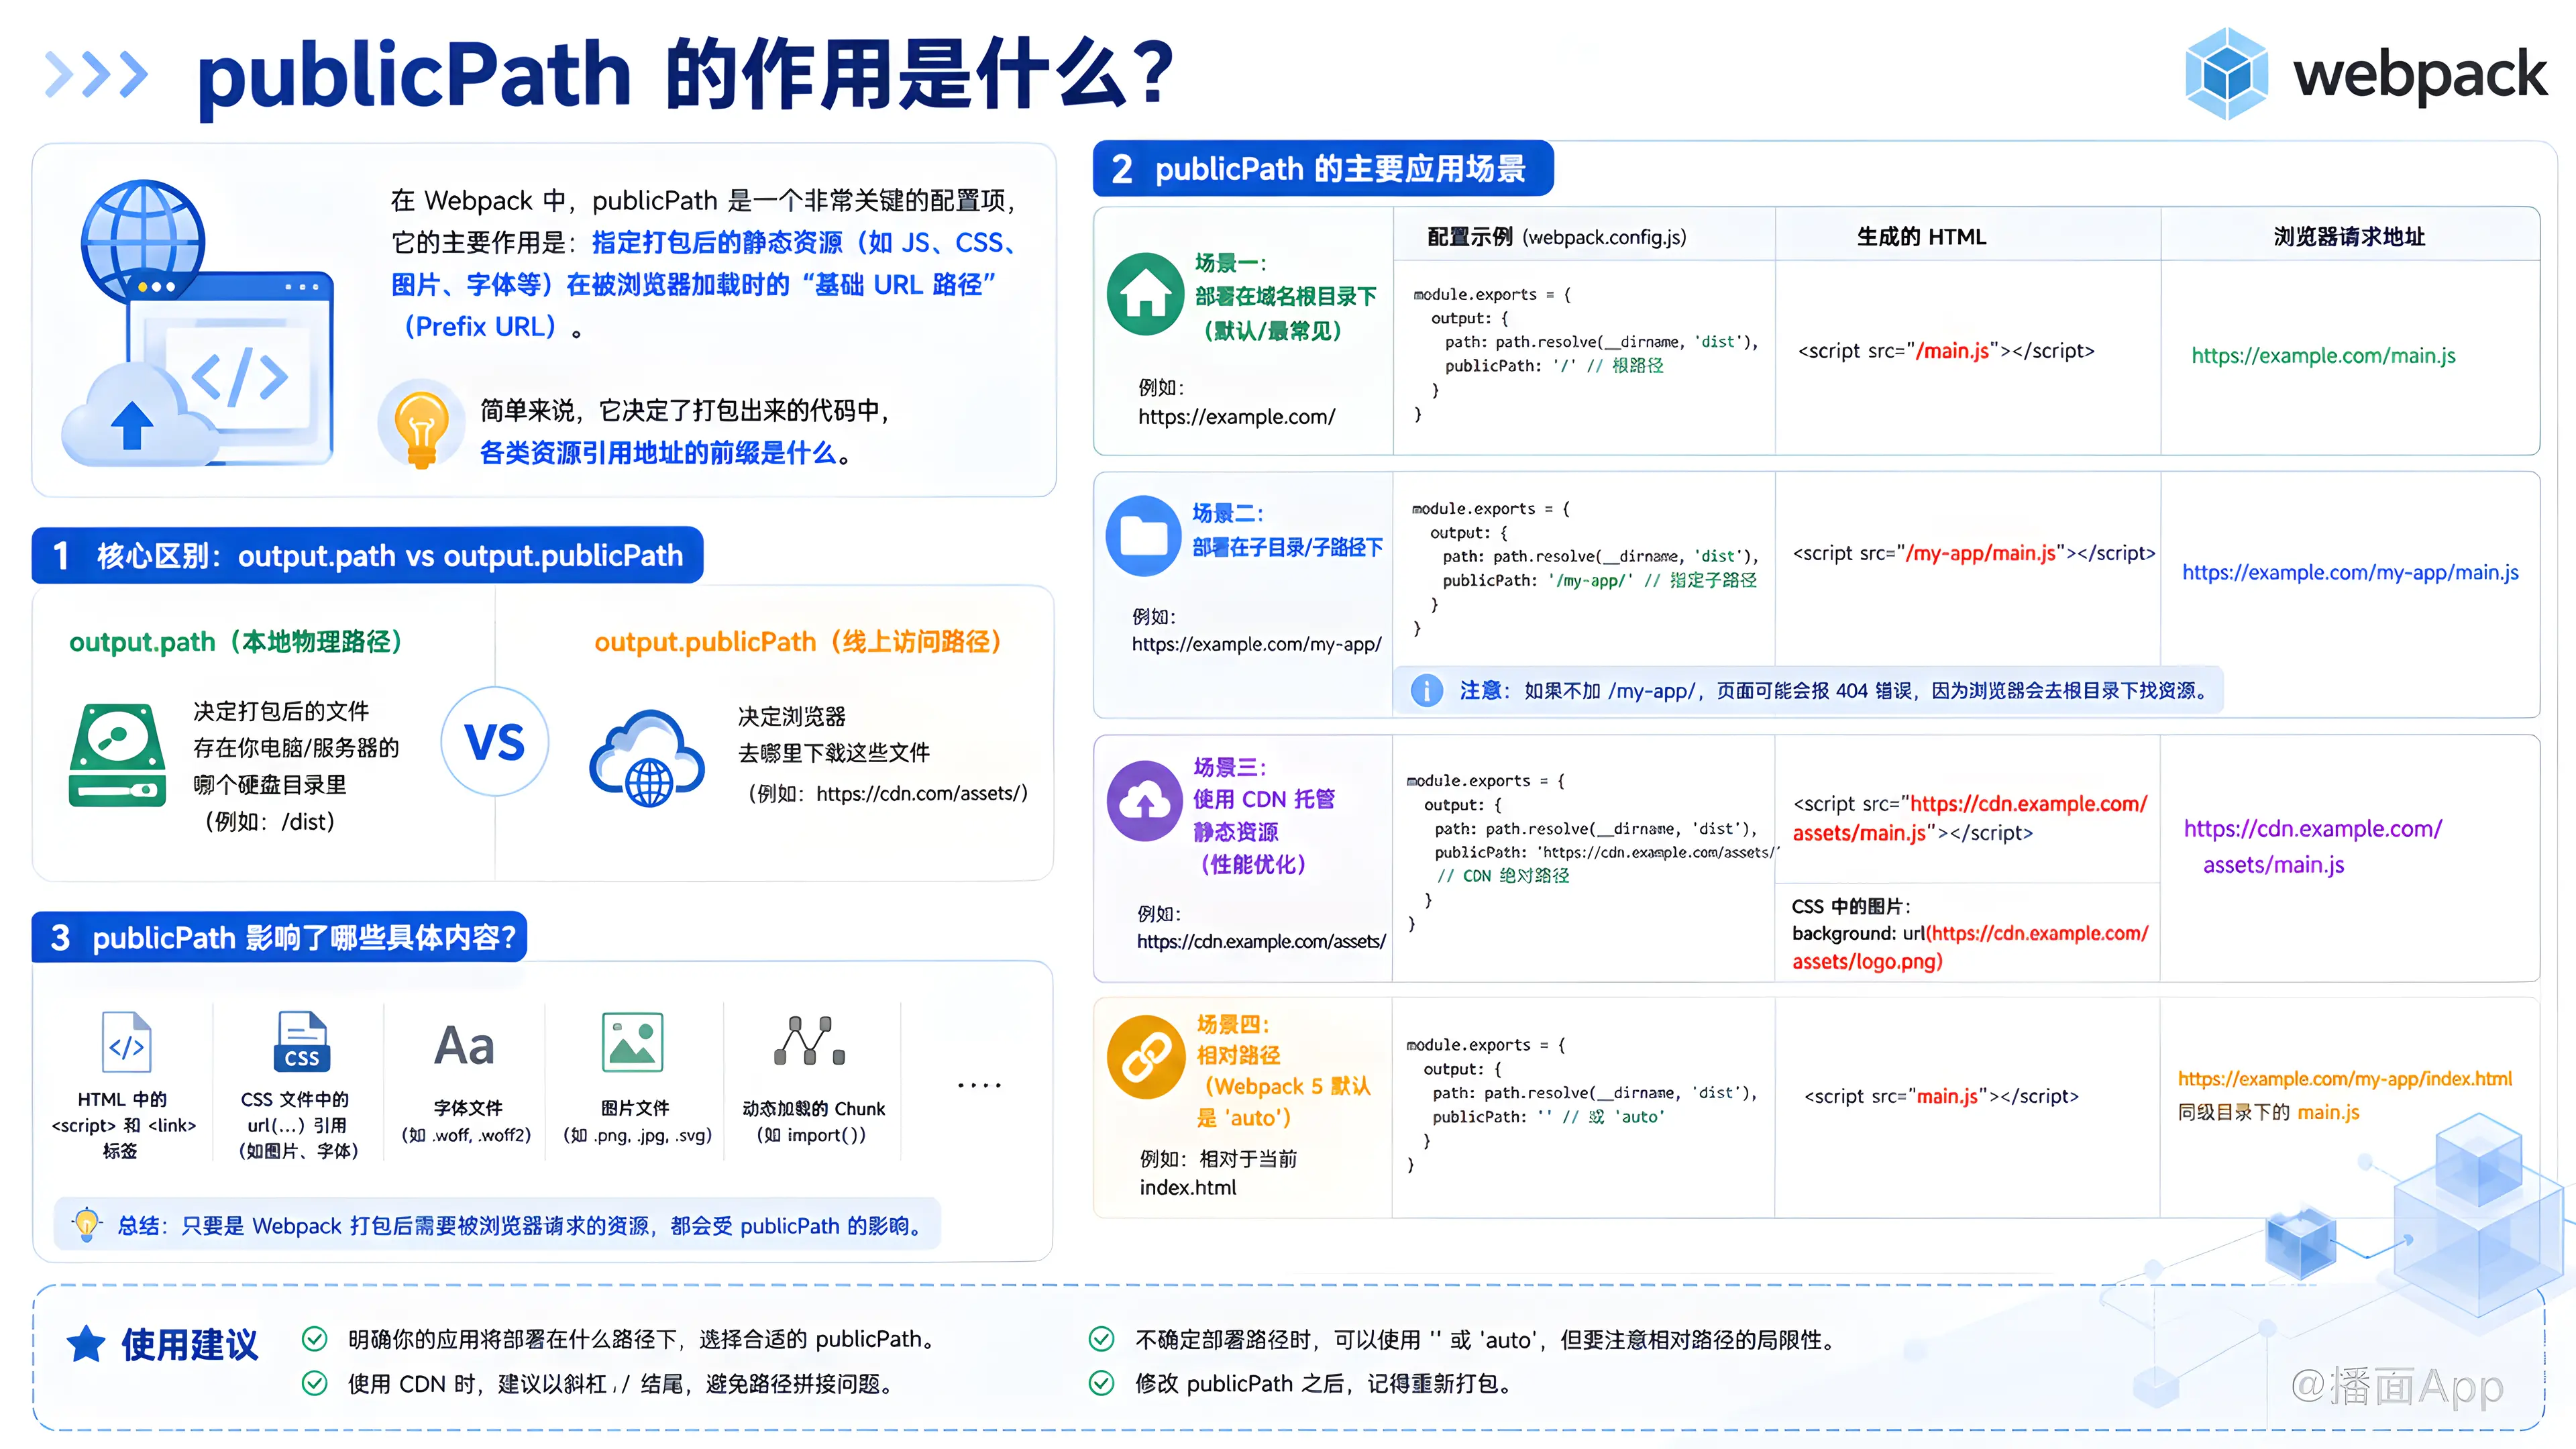
Task: Click the purple cloud upload icon for 场景三
Action: point(1145,801)
